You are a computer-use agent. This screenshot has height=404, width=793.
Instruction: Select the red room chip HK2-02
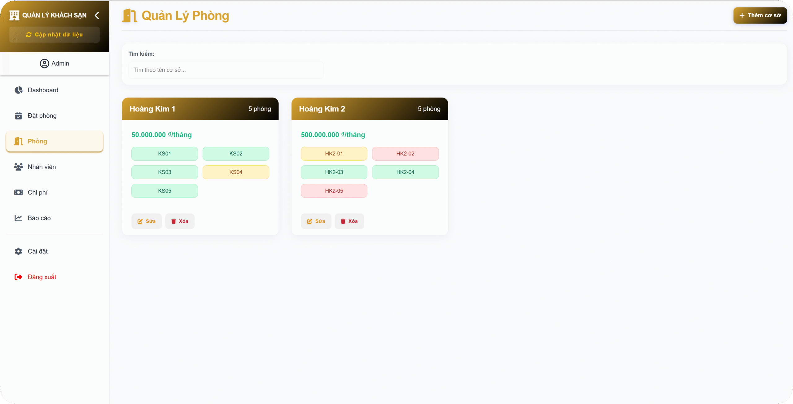coord(405,154)
